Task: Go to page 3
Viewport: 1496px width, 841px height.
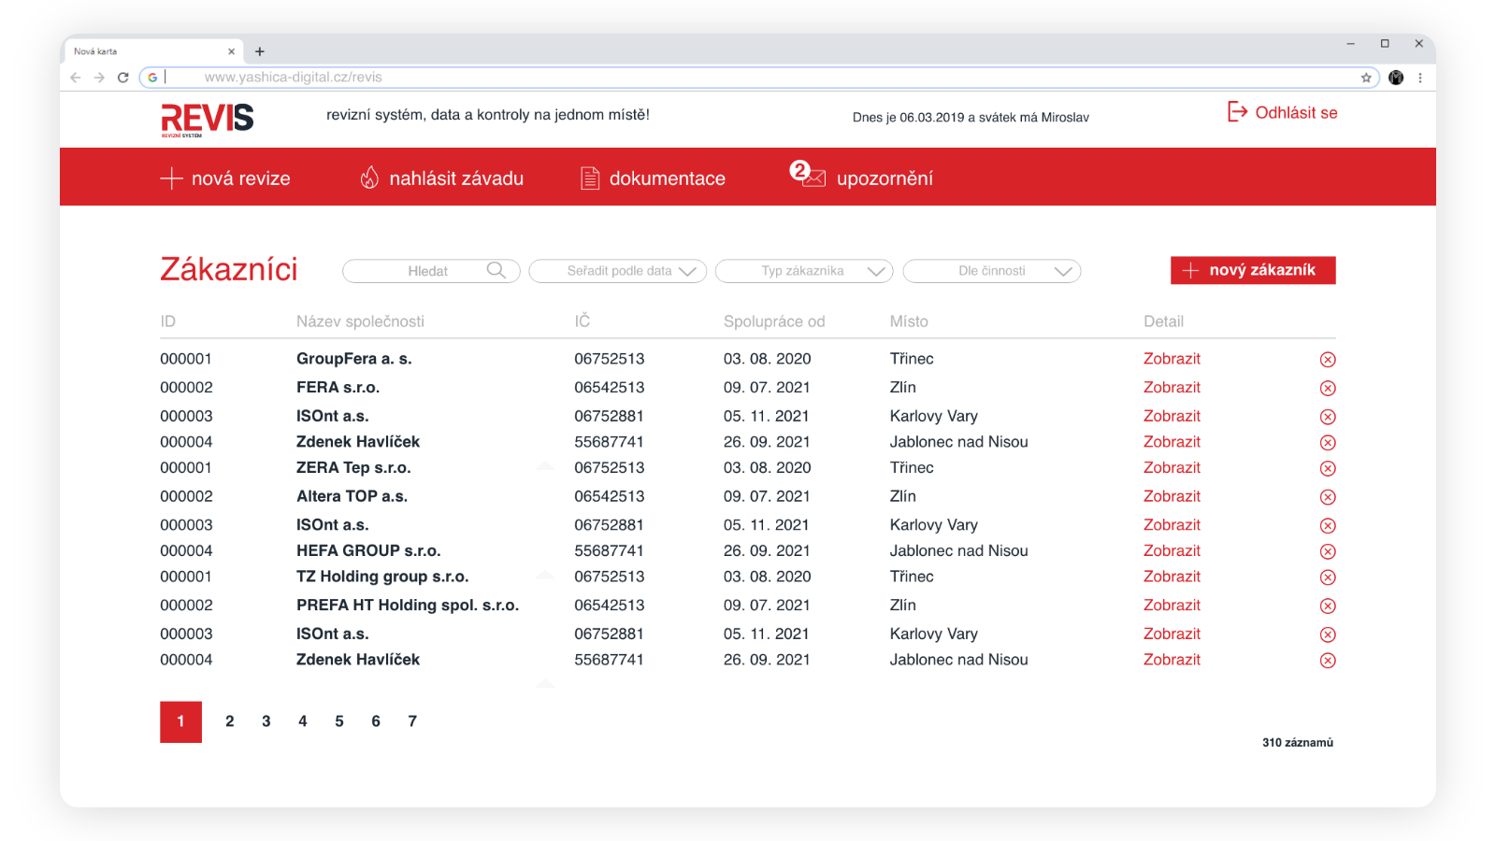Action: tap(266, 721)
